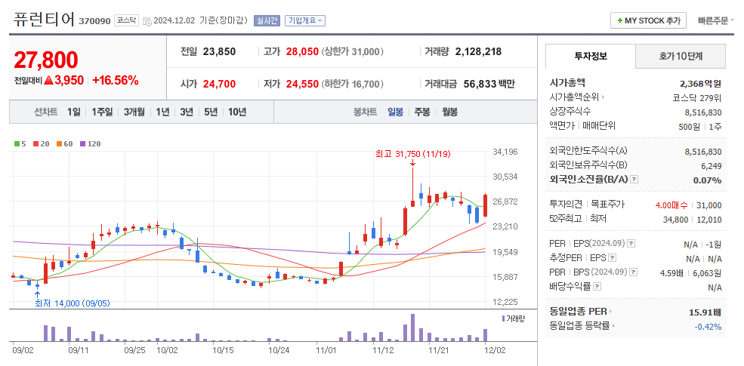Screen dimensions: 744x366
Task: Click the 시가총액순위 arrow
Action: (x=604, y=97)
